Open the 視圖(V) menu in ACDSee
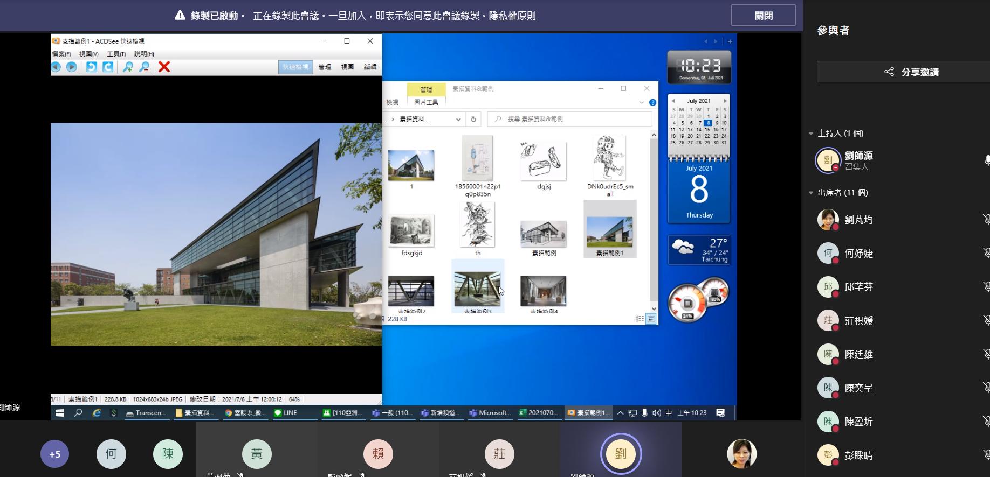990x477 pixels. point(88,54)
